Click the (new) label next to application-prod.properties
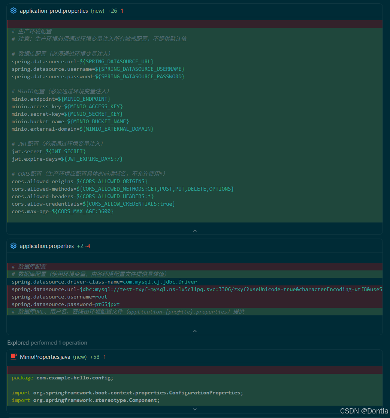The image size is (390, 418). (x=97, y=11)
